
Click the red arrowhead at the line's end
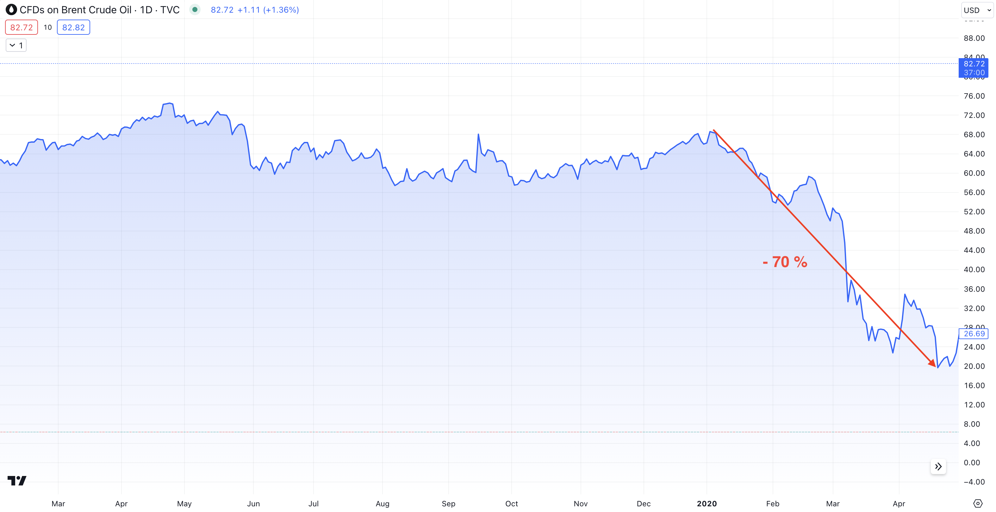(x=933, y=363)
